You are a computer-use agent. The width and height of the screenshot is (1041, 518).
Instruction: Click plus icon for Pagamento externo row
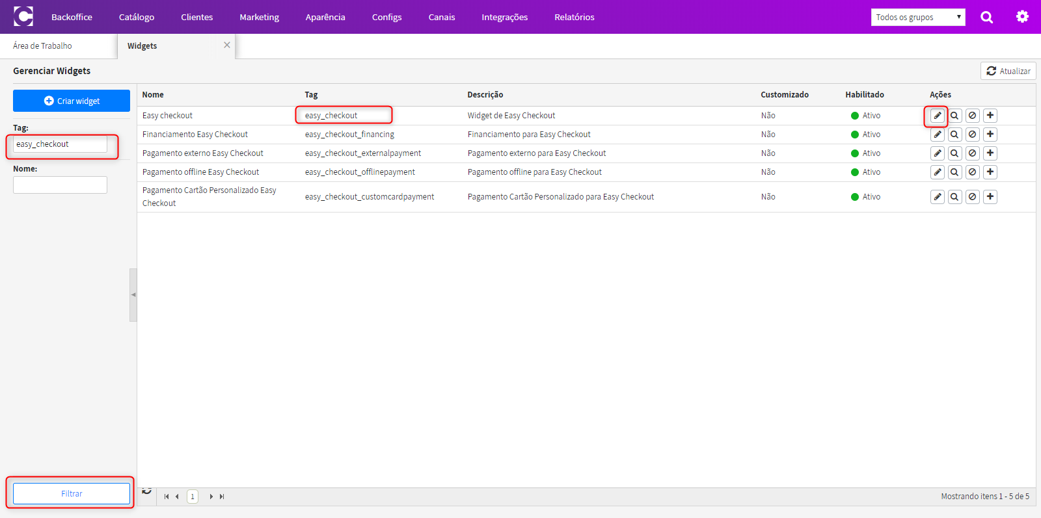click(990, 153)
